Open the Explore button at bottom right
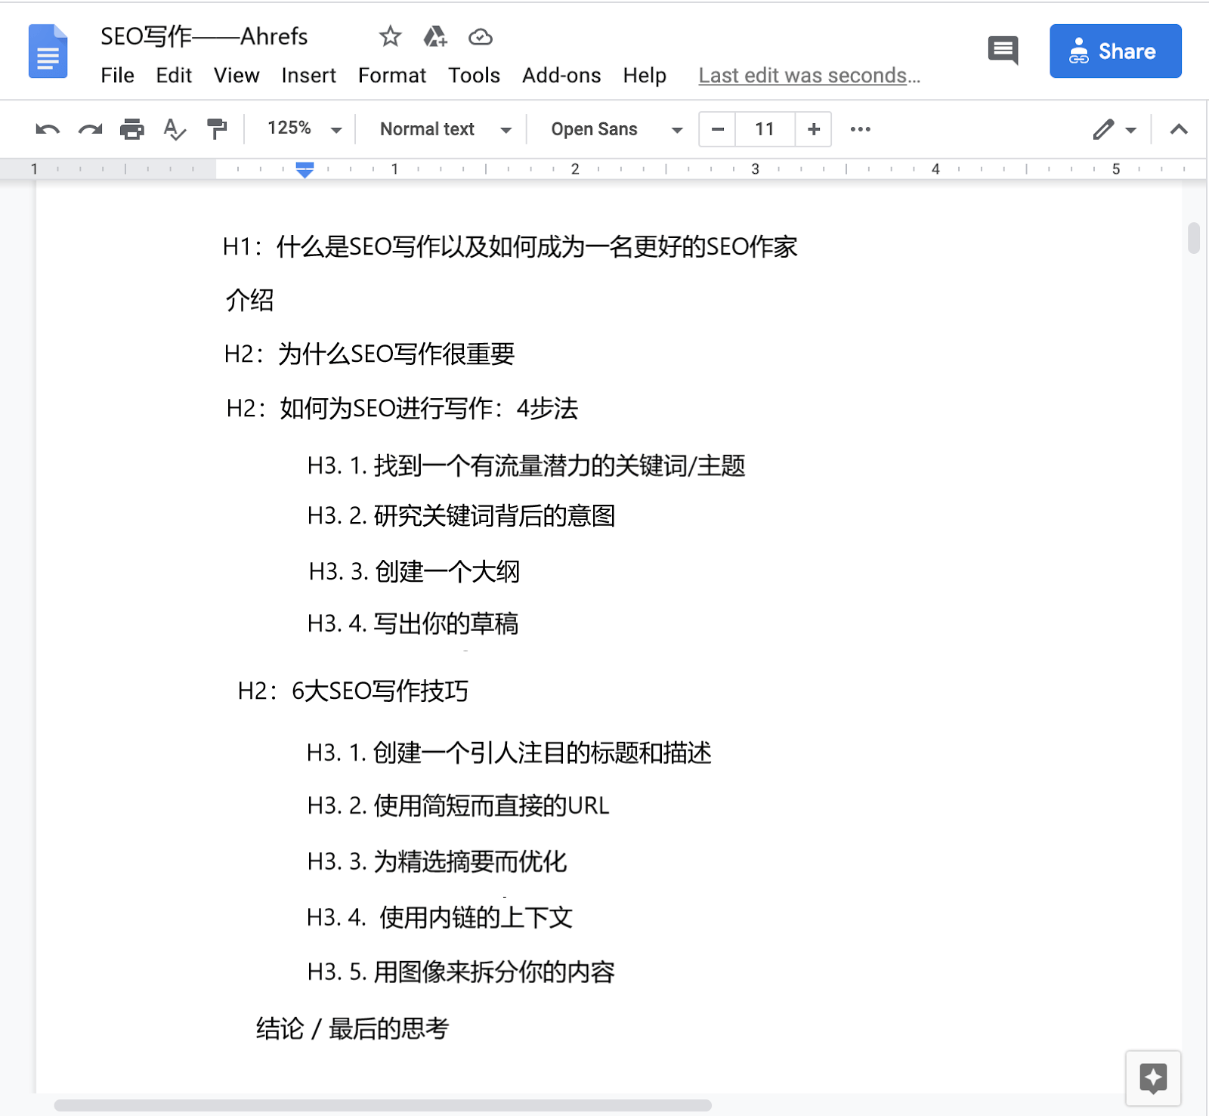The image size is (1209, 1116). tap(1152, 1078)
